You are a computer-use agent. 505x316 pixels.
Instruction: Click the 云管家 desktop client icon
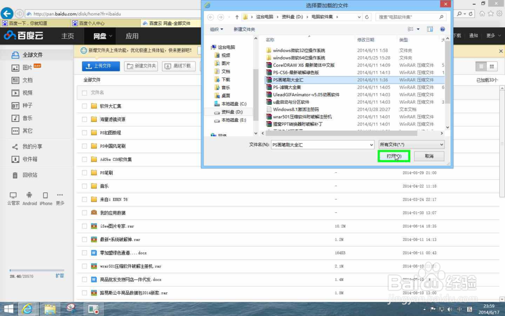13,199
